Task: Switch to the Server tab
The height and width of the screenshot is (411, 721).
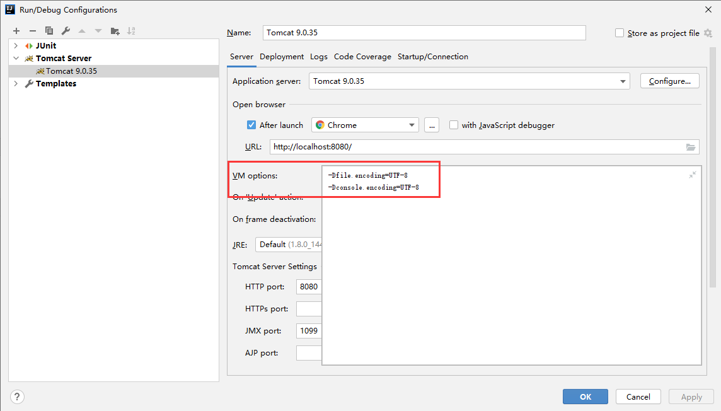Action: pyautogui.click(x=241, y=57)
